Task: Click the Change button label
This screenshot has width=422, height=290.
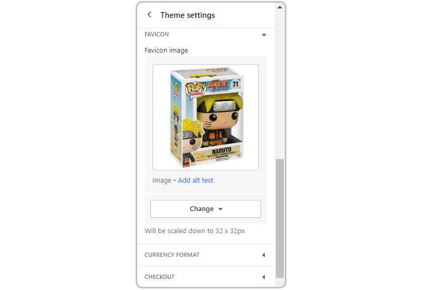Action: click(x=202, y=208)
